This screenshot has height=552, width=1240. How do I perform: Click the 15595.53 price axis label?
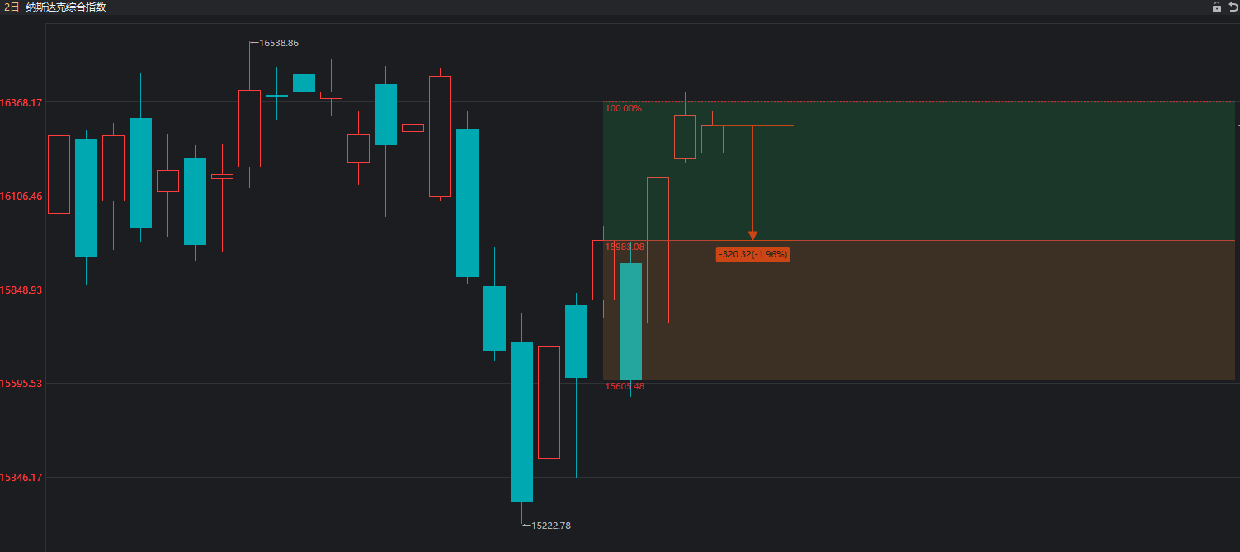click(21, 384)
